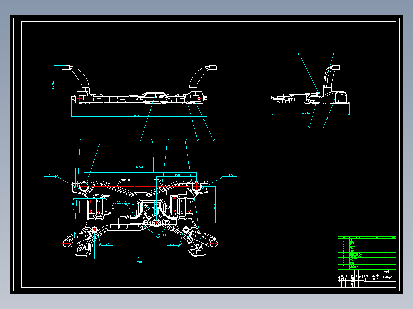Image resolution: width=413 pixels, height=309 pixels.
Task: Click part balloon 2 above the plan view
Action: pyautogui.click(x=102, y=140)
